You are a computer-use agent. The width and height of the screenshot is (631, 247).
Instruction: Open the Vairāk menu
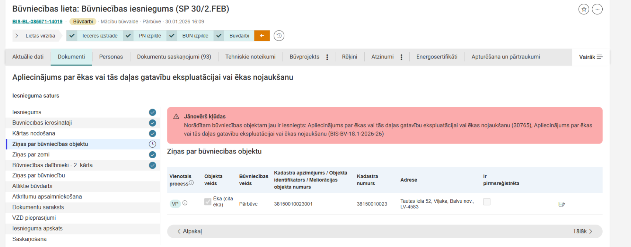(x=590, y=57)
